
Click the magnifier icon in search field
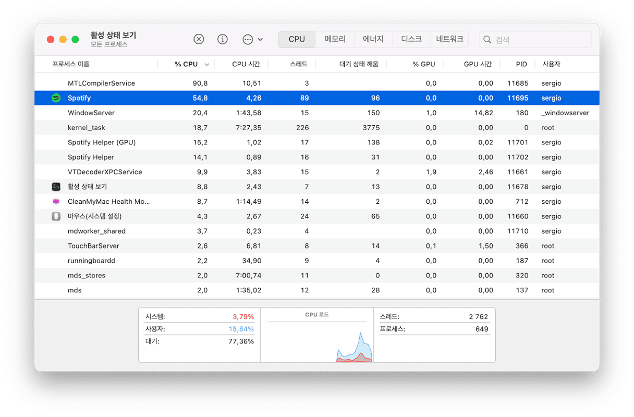point(487,40)
